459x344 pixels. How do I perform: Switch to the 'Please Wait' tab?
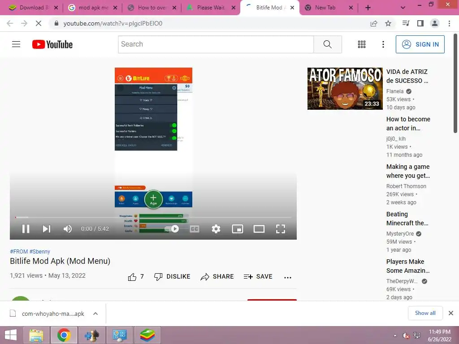(x=211, y=8)
